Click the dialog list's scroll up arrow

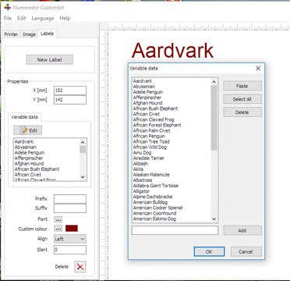(x=214, y=82)
